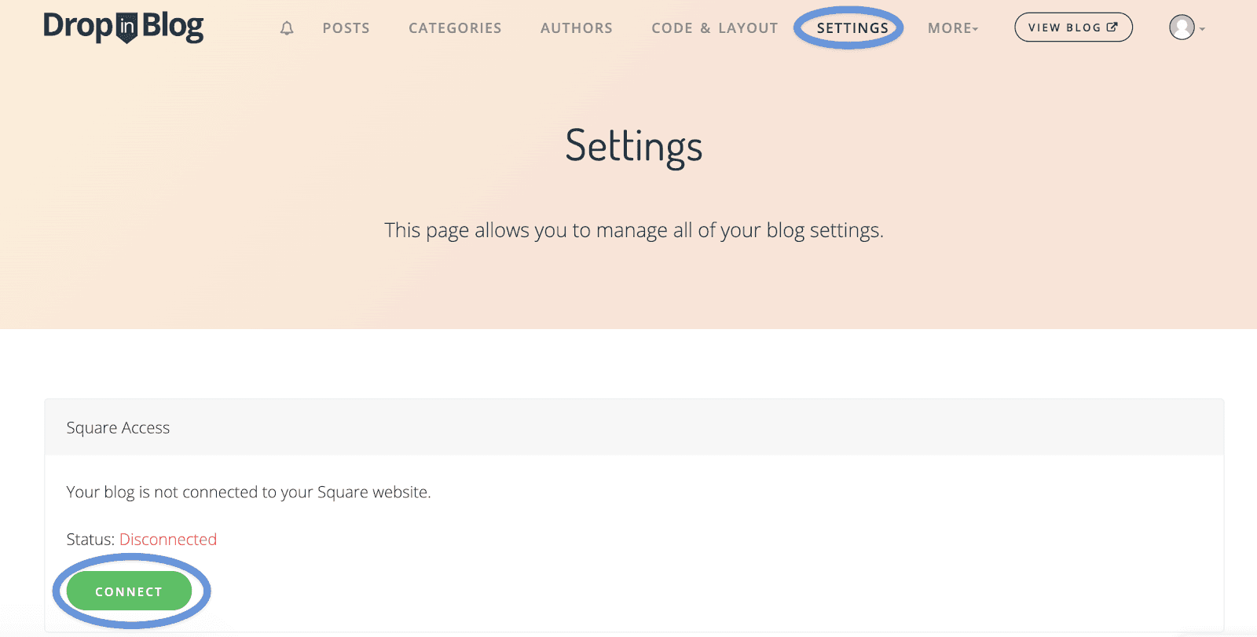The height and width of the screenshot is (637, 1257).
Task: Go to the Posts page
Action: pyautogui.click(x=346, y=28)
